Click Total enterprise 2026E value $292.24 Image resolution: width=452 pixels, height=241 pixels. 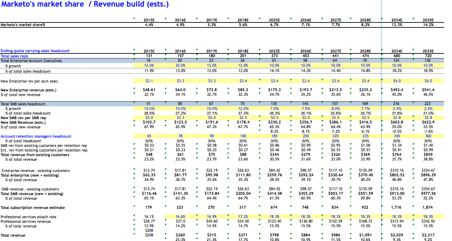click(x=306, y=175)
